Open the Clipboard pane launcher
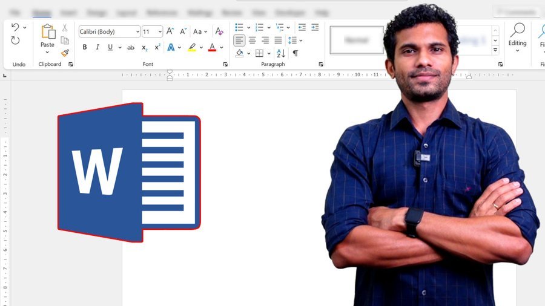 click(71, 64)
